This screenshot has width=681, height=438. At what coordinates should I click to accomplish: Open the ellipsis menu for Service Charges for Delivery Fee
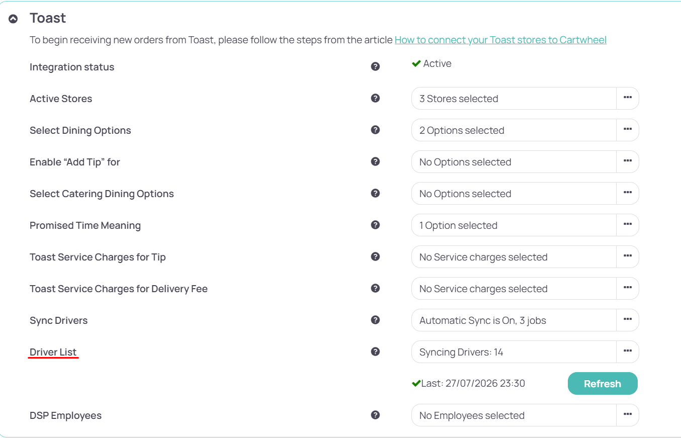(x=628, y=288)
